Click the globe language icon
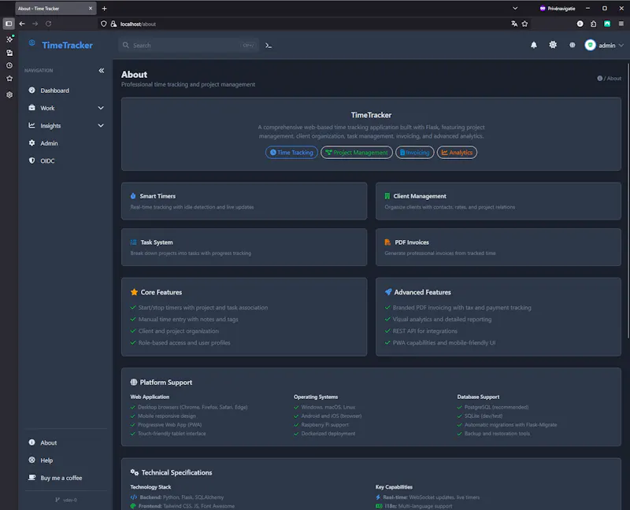The width and height of the screenshot is (630, 510). (573, 45)
